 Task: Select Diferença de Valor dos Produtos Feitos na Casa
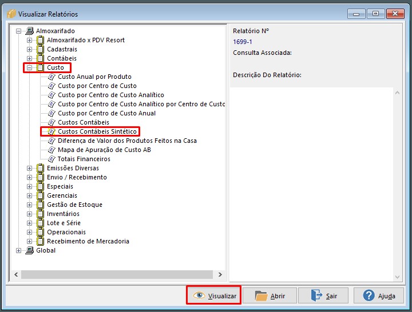[x=127, y=141]
